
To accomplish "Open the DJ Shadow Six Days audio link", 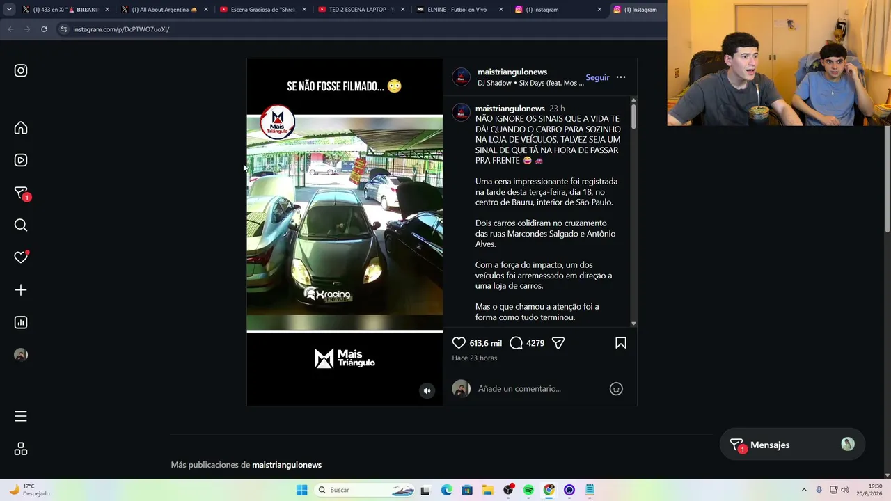I will (x=531, y=83).
